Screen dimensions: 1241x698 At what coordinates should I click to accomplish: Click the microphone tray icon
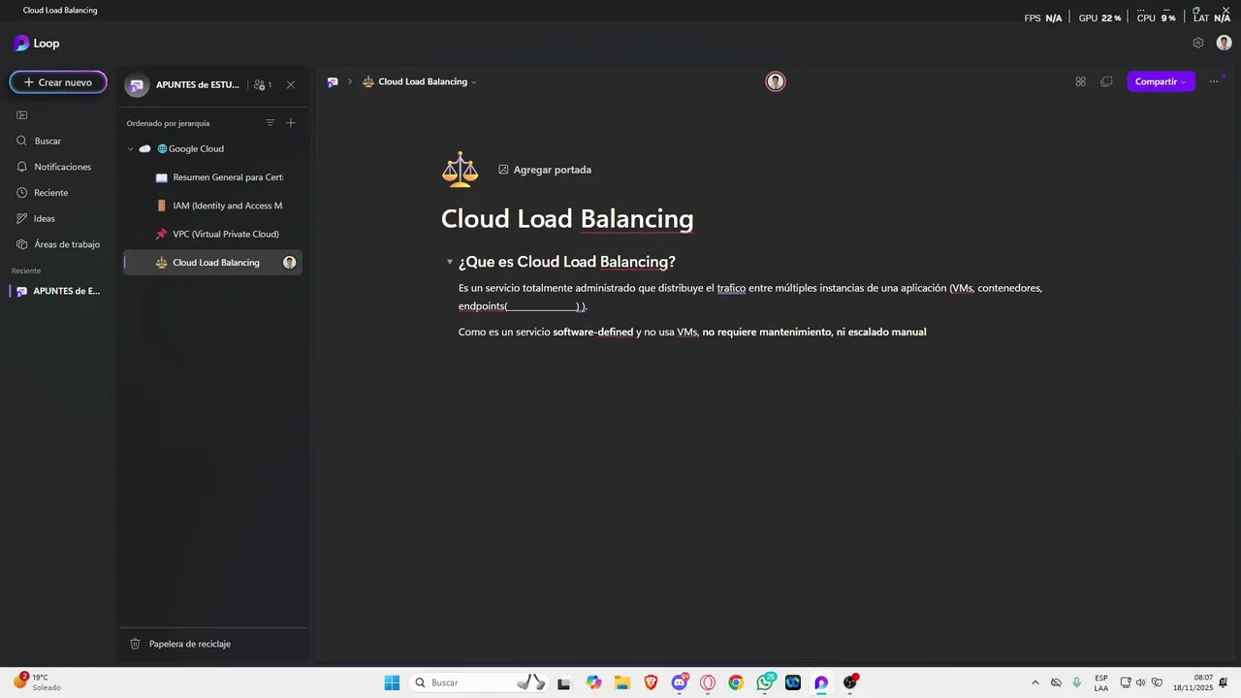pos(1076,682)
